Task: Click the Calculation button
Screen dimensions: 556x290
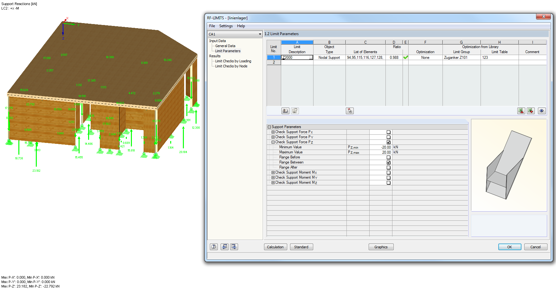Action: point(275,247)
